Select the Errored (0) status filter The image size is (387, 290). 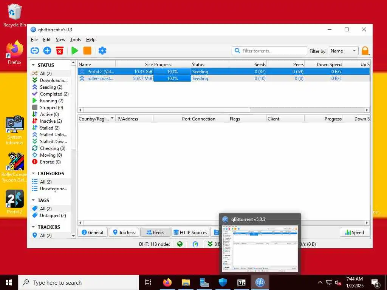pyautogui.click(x=50, y=162)
